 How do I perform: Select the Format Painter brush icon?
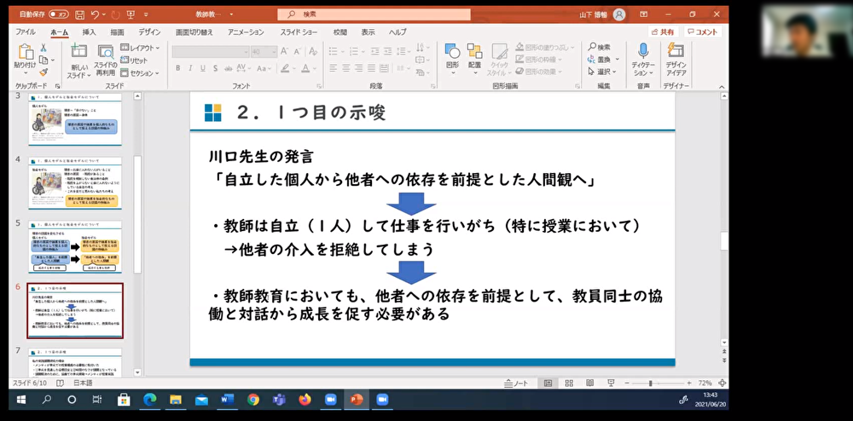click(44, 72)
